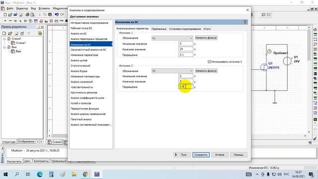Switch to Цепи tab in bottom panel
The width and height of the screenshot is (318, 179).
click(x=27, y=161)
